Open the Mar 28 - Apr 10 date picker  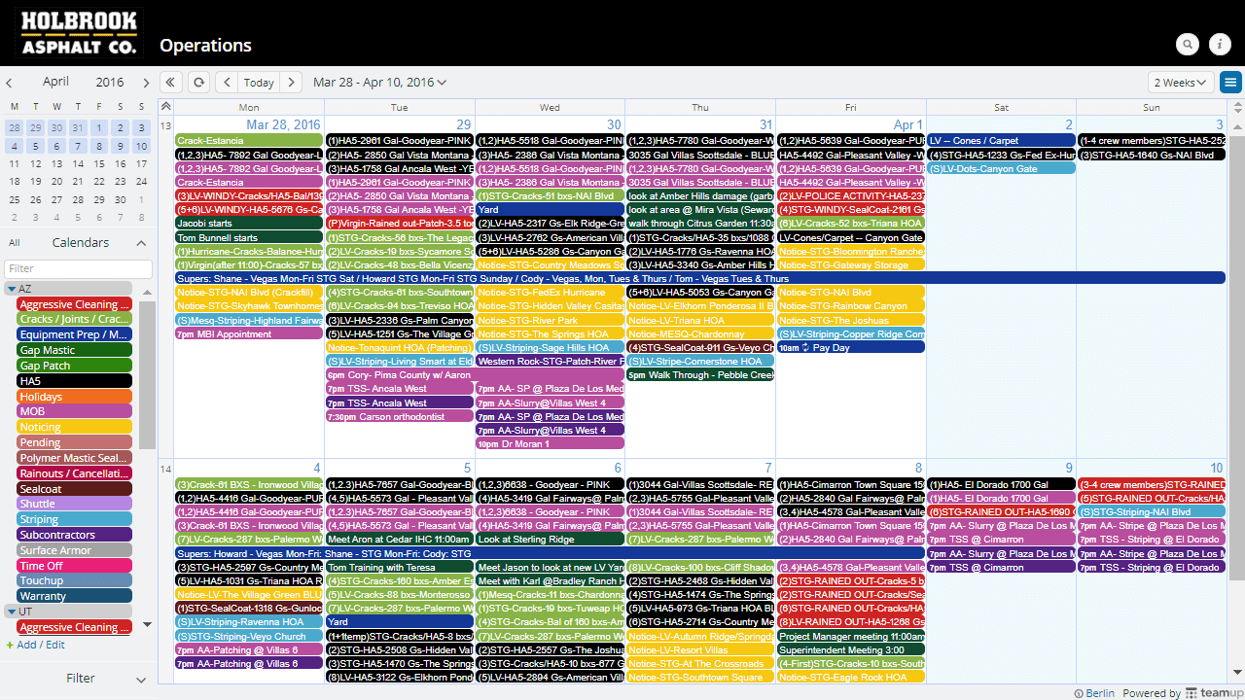click(379, 83)
